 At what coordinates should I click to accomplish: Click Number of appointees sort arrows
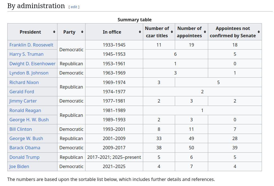coord(205,32)
